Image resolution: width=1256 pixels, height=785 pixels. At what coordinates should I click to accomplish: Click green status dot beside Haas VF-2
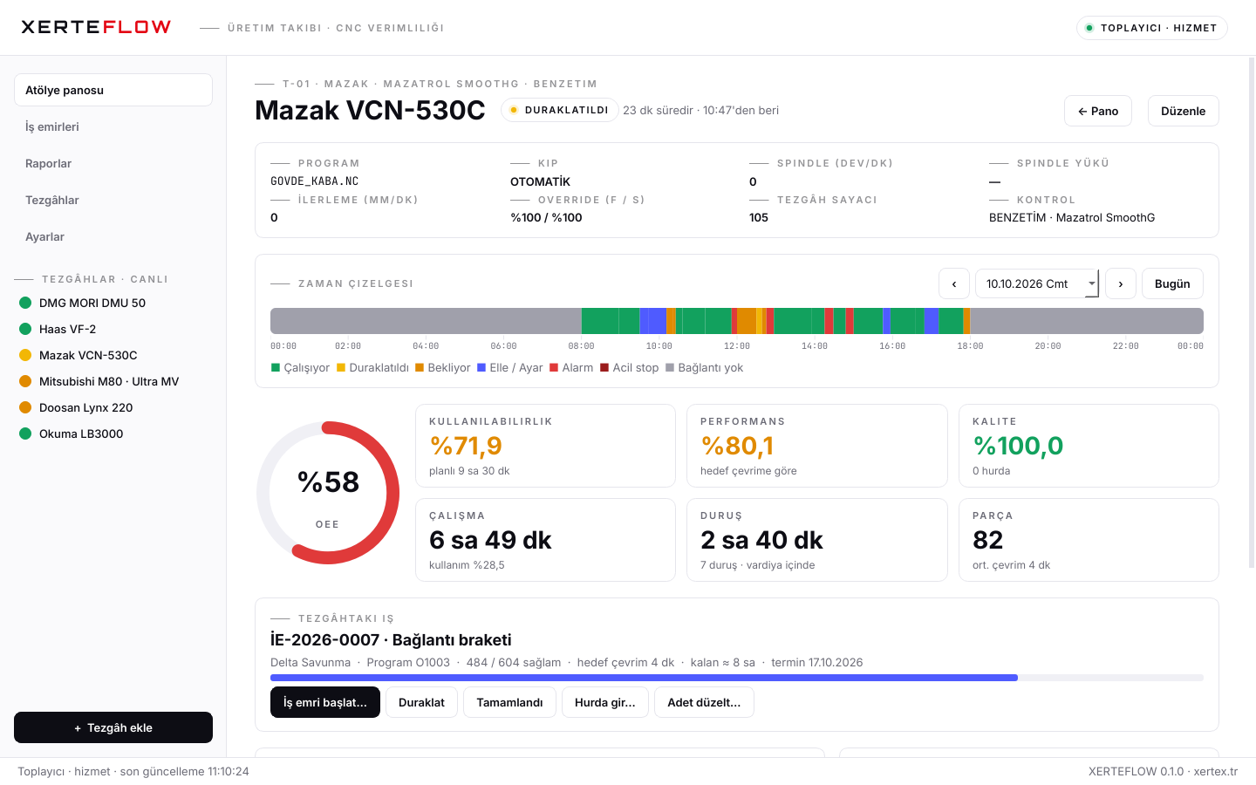[x=25, y=329]
